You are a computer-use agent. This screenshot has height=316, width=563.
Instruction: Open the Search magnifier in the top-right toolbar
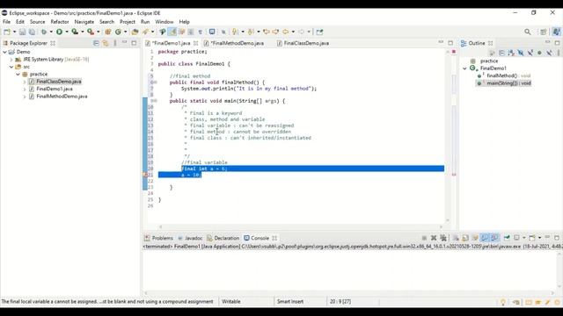coord(528,32)
